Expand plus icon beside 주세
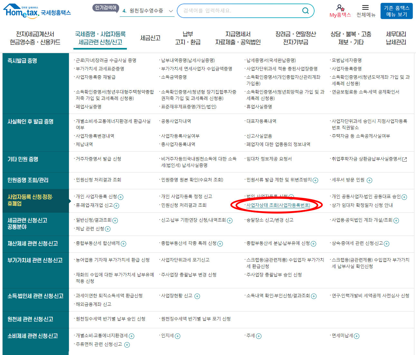The image size is (416, 355). (259, 336)
